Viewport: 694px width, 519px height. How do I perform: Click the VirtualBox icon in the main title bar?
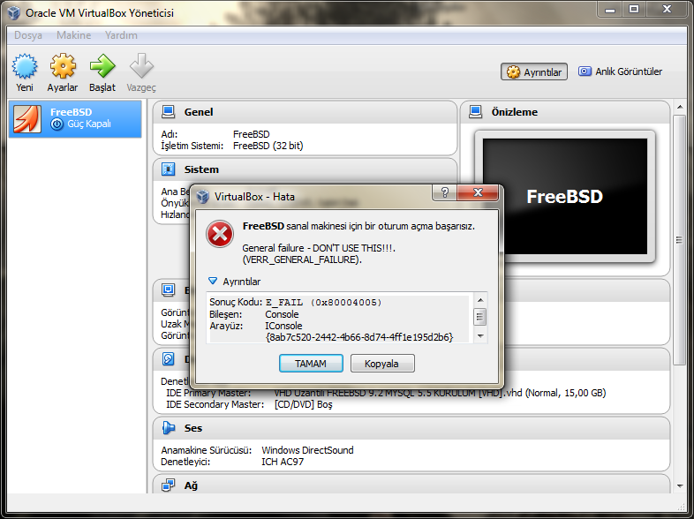[x=14, y=13]
